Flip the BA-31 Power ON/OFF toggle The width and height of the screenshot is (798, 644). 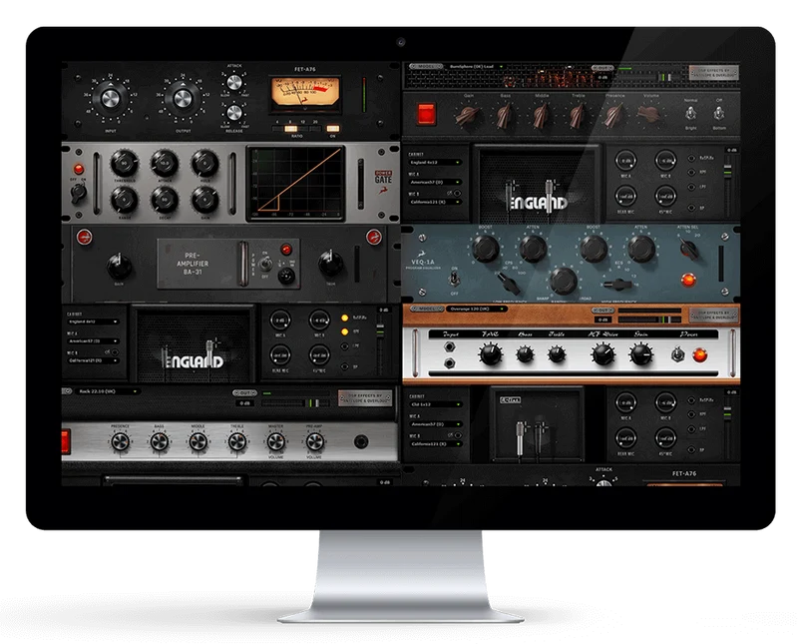[x=264, y=264]
